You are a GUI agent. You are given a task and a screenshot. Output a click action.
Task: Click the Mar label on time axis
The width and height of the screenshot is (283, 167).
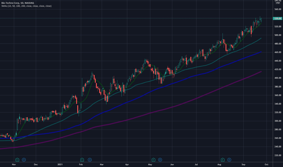102,165
